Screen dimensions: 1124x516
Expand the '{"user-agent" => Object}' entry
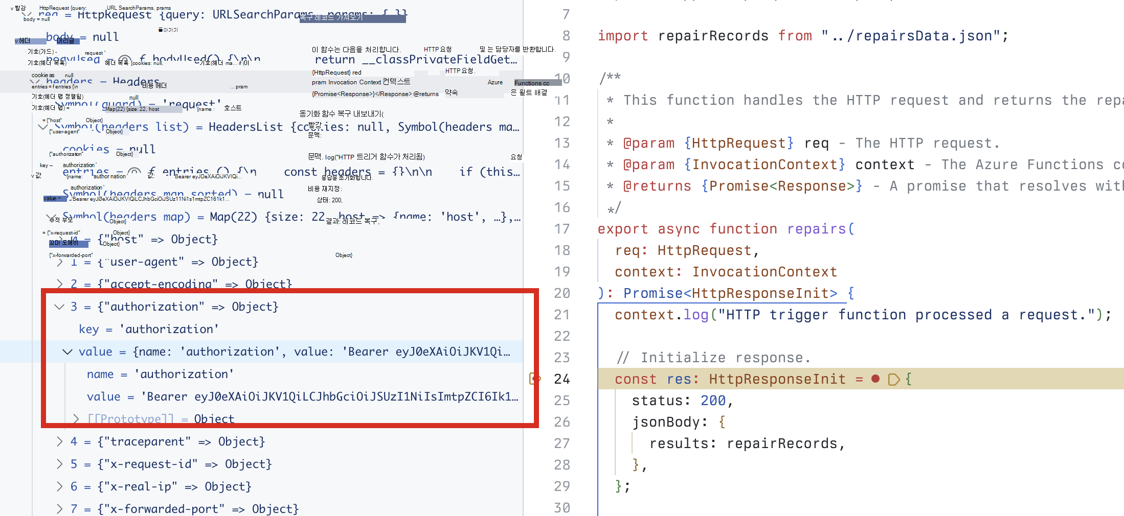coord(59,262)
